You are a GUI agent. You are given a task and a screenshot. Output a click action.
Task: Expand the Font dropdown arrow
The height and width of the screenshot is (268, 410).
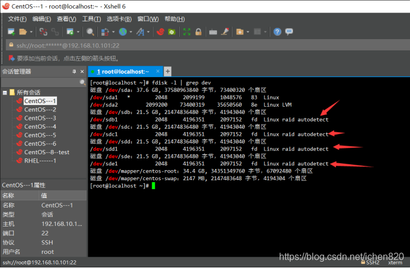pos(148,32)
